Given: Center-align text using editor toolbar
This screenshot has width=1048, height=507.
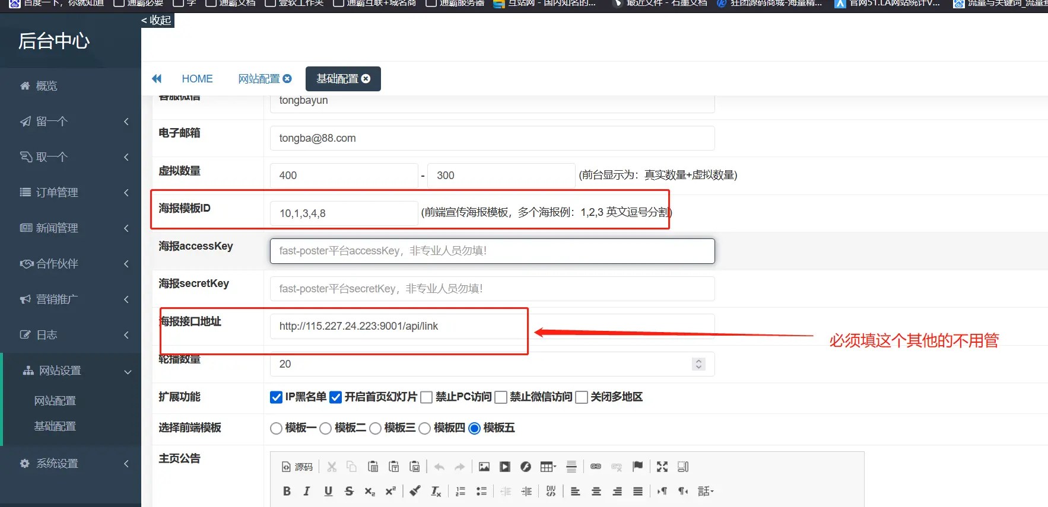Looking at the screenshot, I should [596, 491].
